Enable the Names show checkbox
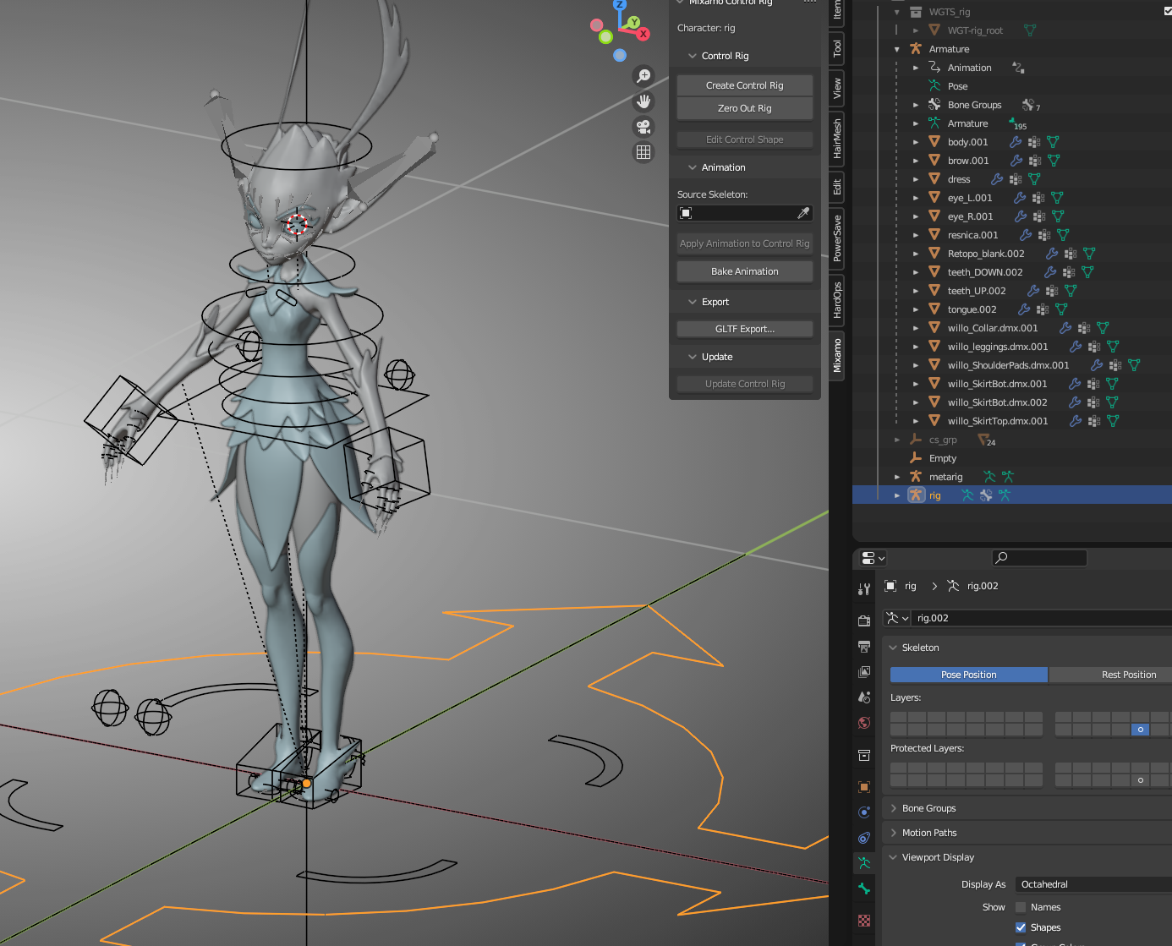The width and height of the screenshot is (1172, 946). click(1021, 907)
